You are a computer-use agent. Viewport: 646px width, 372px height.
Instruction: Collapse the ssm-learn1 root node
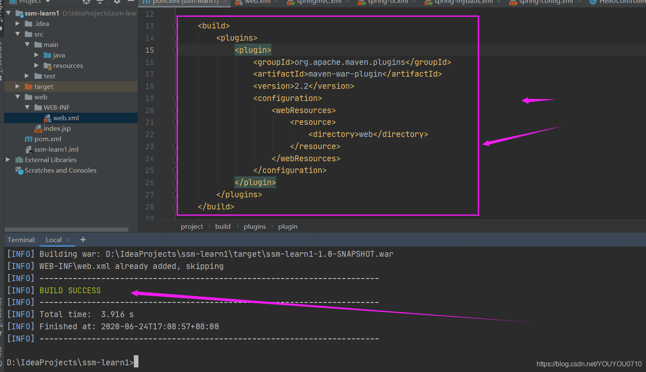pos(8,13)
